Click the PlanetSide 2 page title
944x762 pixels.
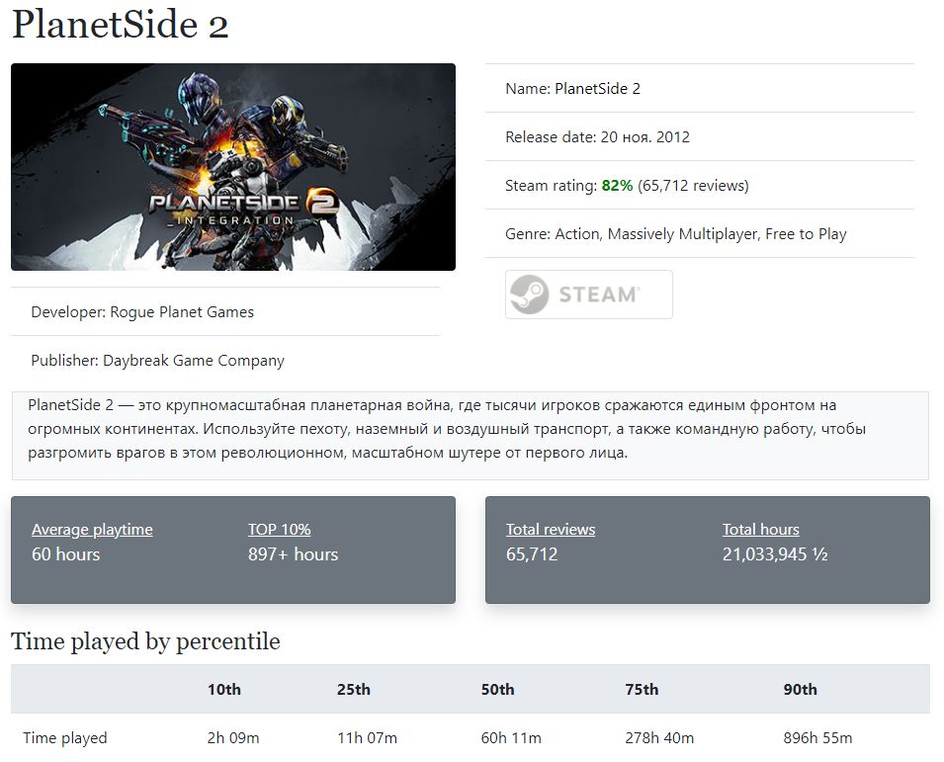tap(121, 25)
